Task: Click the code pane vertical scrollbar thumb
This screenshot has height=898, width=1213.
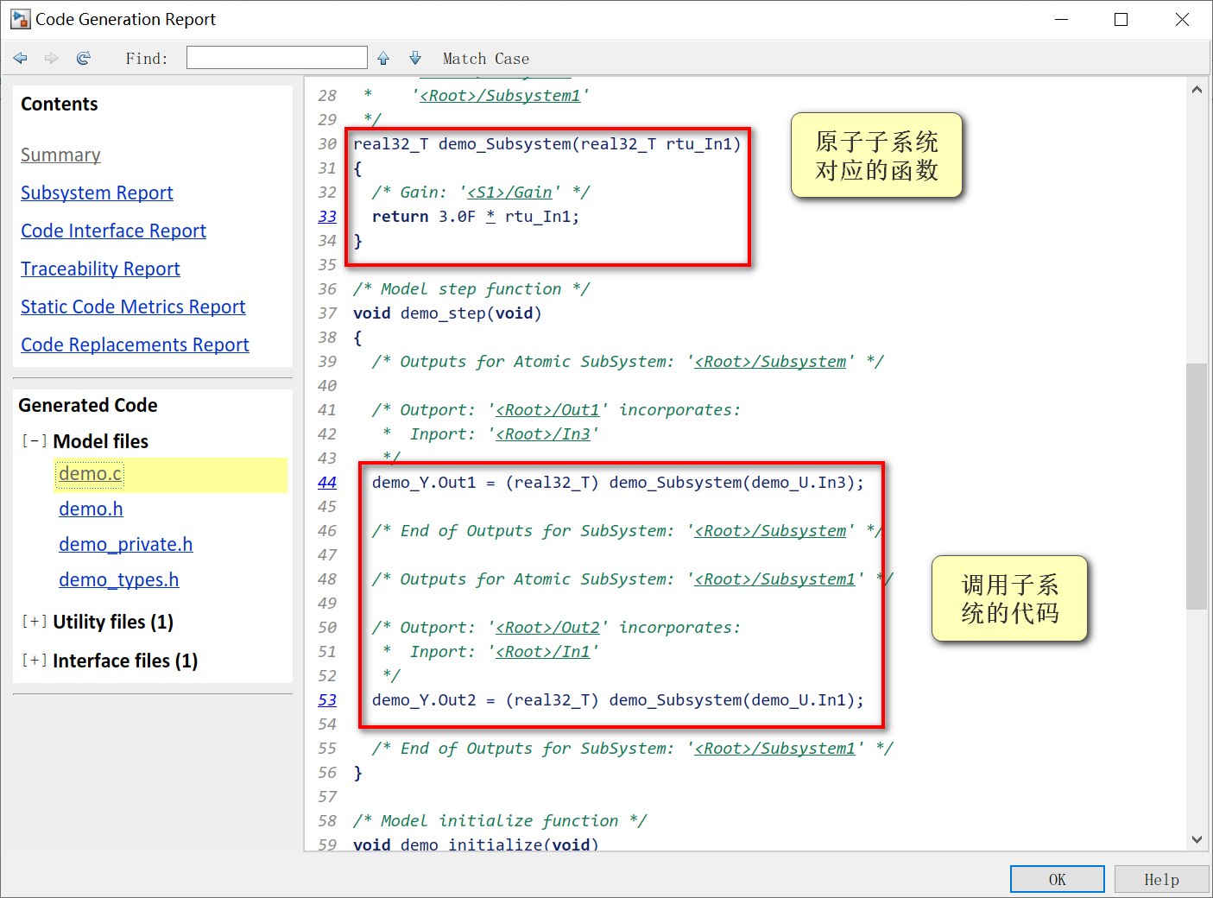Action: pyautogui.click(x=1197, y=486)
